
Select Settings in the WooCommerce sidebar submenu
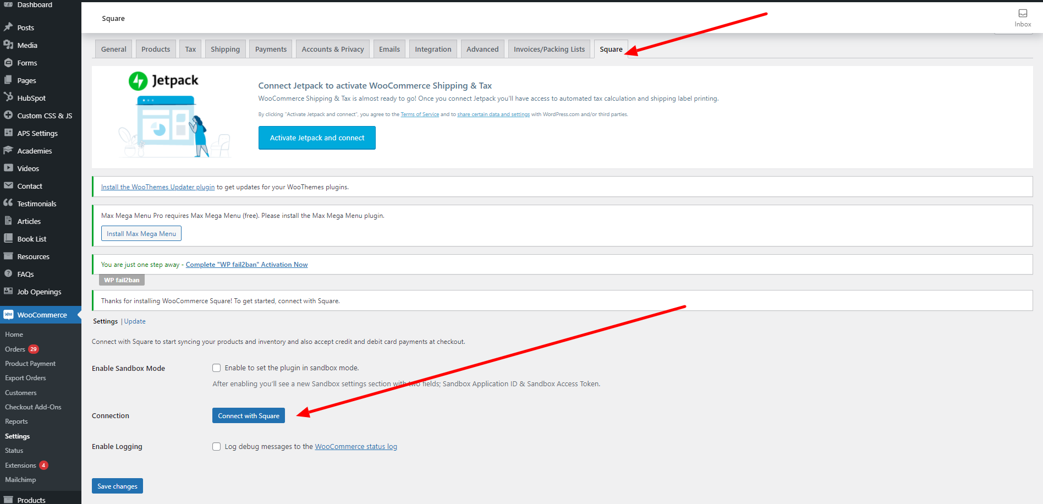pos(18,436)
